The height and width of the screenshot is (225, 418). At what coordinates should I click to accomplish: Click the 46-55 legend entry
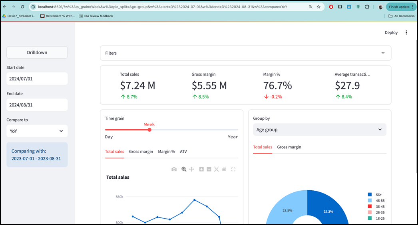(x=376, y=201)
